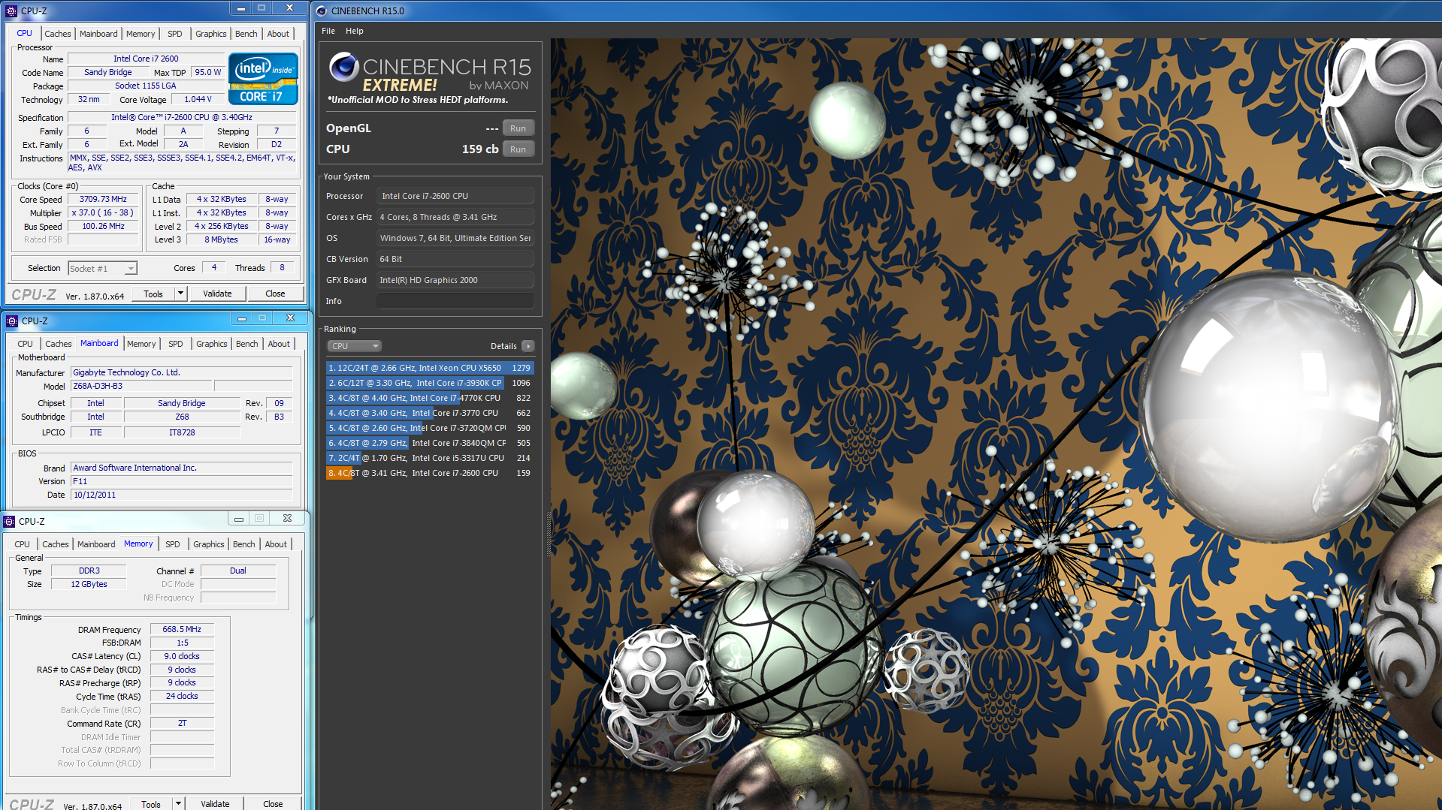Click DRAM Frequency 668.5 MHz value
This screenshot has height=810, width=1442.
tap(182, 629)
